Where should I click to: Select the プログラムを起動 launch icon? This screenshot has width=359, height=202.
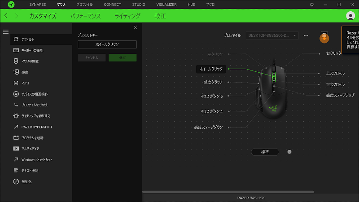(16, 138)
